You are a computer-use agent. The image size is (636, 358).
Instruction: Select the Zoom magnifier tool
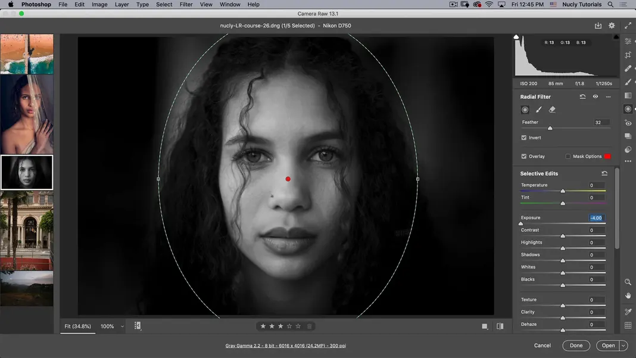pos(628,282)
